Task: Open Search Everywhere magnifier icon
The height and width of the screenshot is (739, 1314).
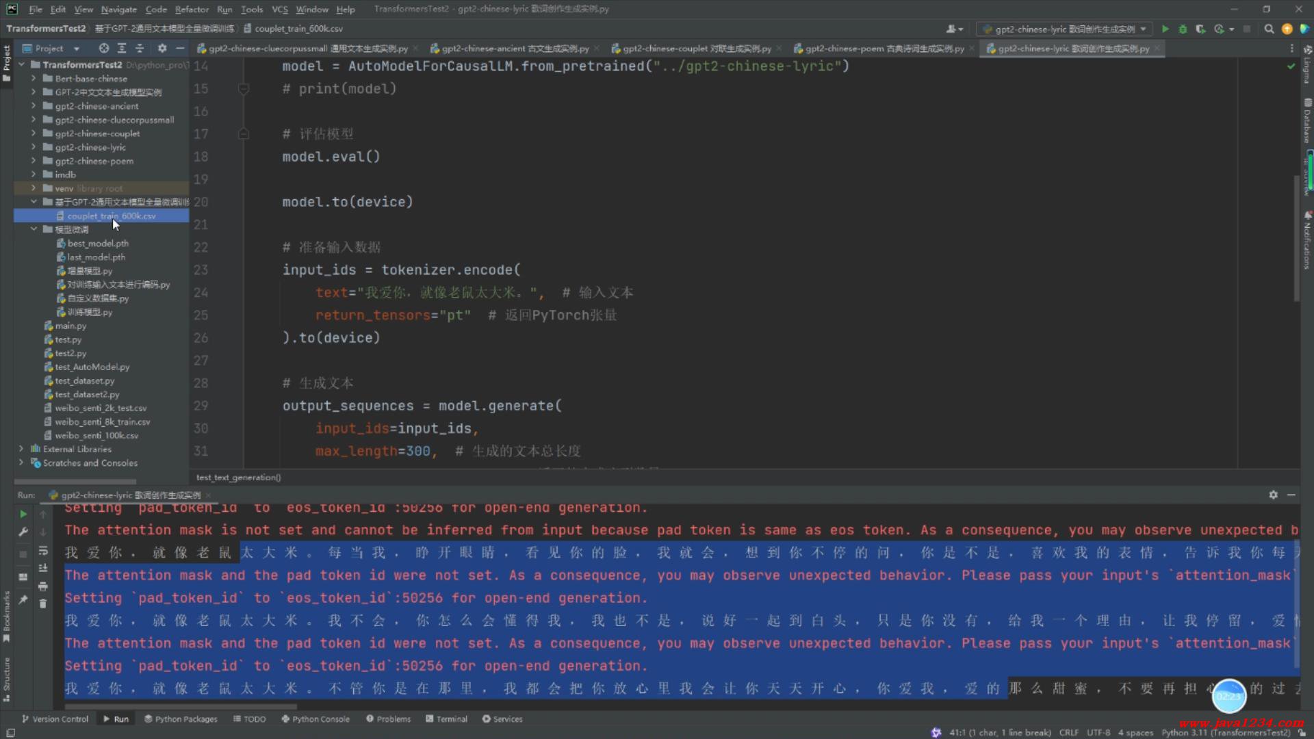Action: [x=1269, y=29]
